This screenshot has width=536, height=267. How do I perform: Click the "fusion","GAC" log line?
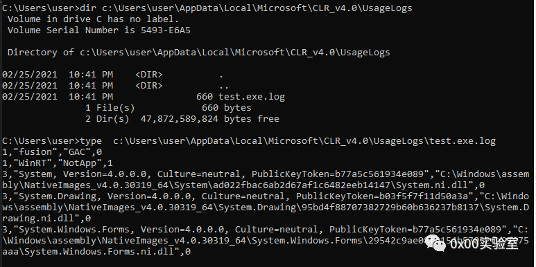pos(52,152)
